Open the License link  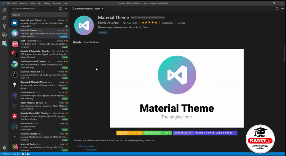tap(181, 23)
